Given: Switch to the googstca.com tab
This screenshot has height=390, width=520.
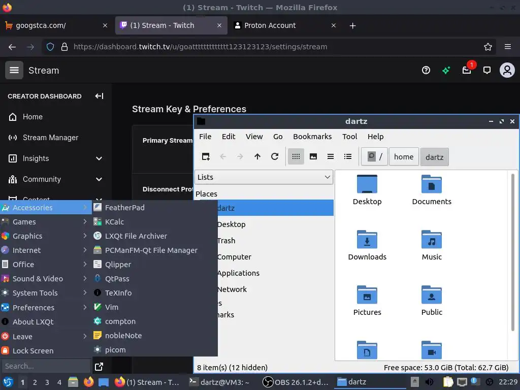Looking at the screenshot, I should pyautogui.click(x=56, y=25).
